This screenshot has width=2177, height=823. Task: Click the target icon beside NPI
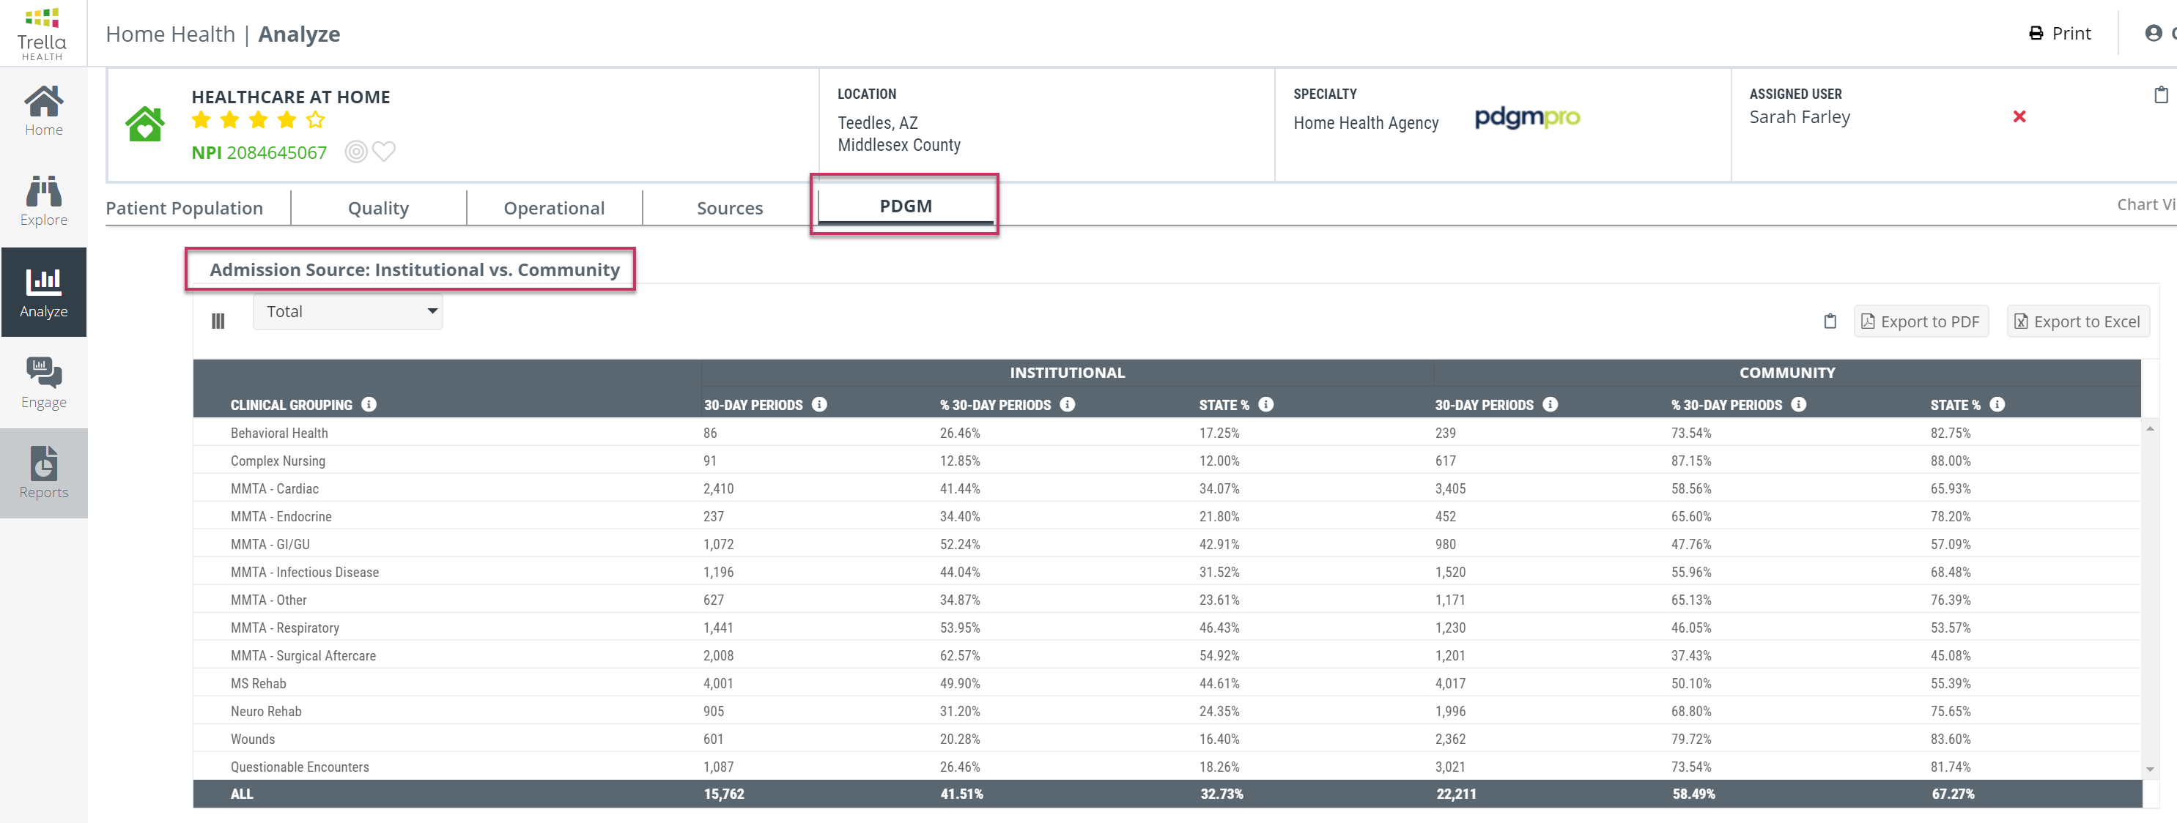pos(357,152)
